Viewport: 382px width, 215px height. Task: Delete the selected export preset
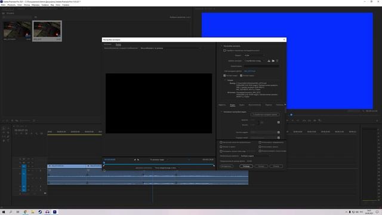pyautogui.click(x=277, y=61)
